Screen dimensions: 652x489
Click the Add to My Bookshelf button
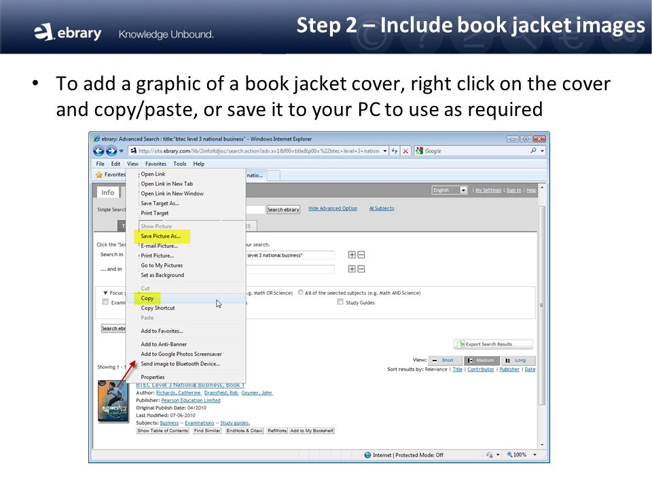click(312, 431)
